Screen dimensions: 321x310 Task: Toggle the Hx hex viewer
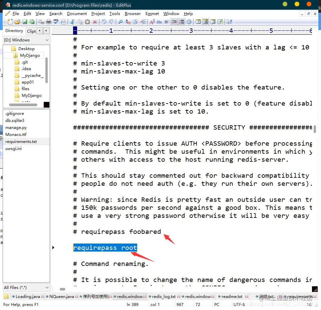pos(159,22)
